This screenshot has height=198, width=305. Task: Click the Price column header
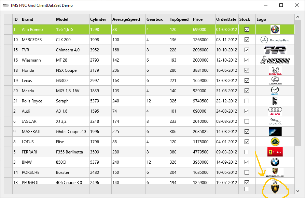pyautogui.click(x=204, y=19)
